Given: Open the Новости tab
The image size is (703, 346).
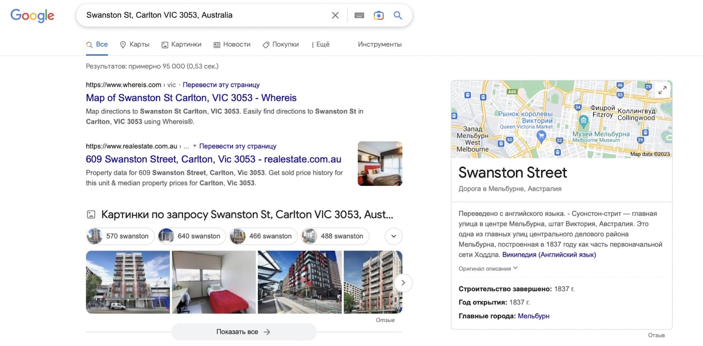Looking at the screenshot, I should (232, 44).
